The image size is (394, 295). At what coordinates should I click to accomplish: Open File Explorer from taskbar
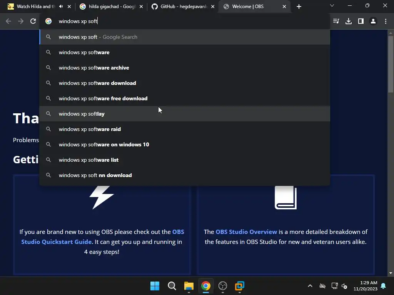point(189,286)
